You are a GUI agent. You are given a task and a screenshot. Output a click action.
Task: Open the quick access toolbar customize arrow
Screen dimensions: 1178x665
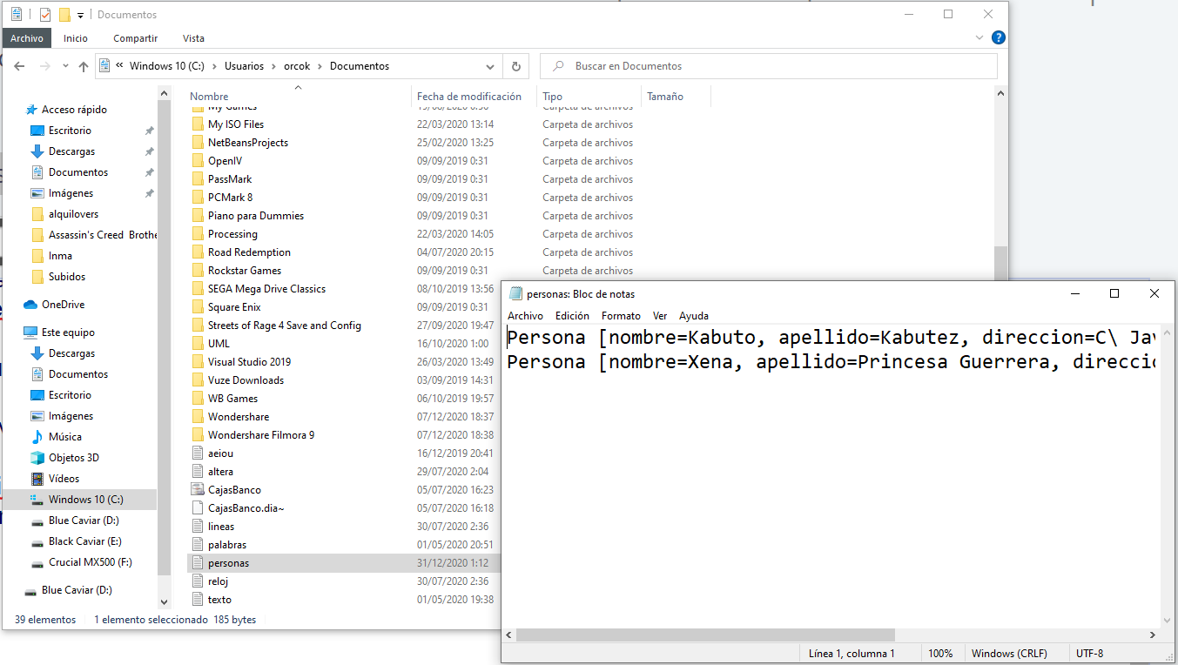click(x=80, y=16)
